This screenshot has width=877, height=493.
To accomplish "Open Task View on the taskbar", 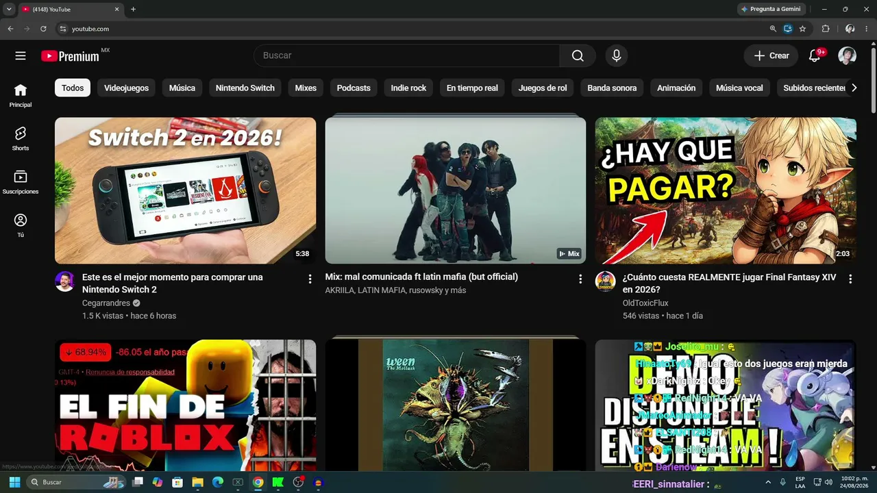I will pyautogui.click(x=138, y=482).
